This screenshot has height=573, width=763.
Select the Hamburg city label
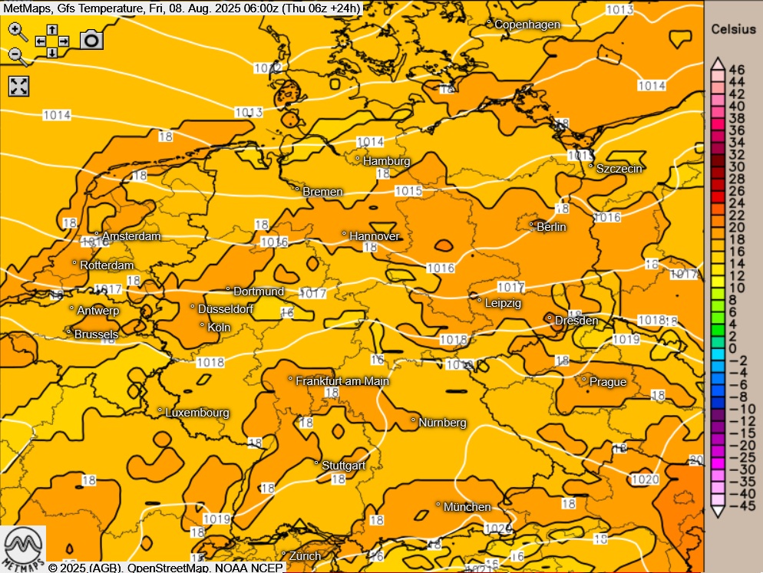(x=386, y=161)
